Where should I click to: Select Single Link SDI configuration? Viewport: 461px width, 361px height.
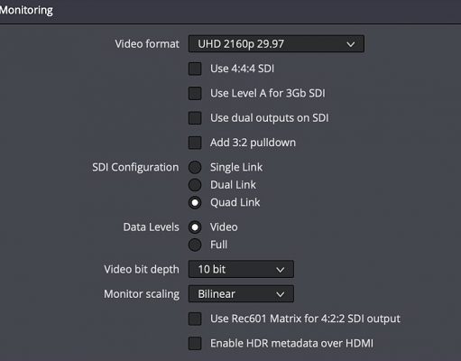click(x=195, y=167)
